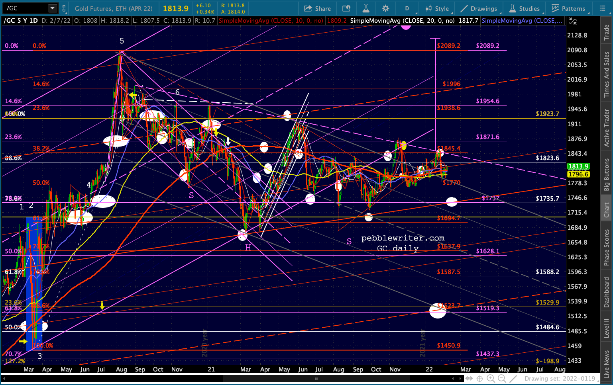Open the list menu icon at top right
The height and width of the screenshot is (385, 613).
pyautogui.click(x=602, y=8)
